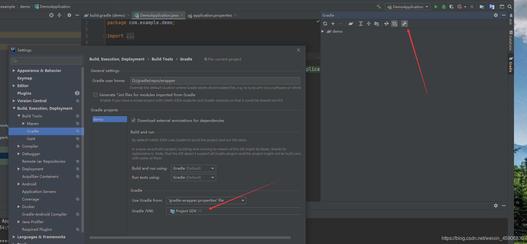527x244 pixels.
Task: Collapse all in Project panel toolbar
Action: pyautogui.click(x=59, y=15)
